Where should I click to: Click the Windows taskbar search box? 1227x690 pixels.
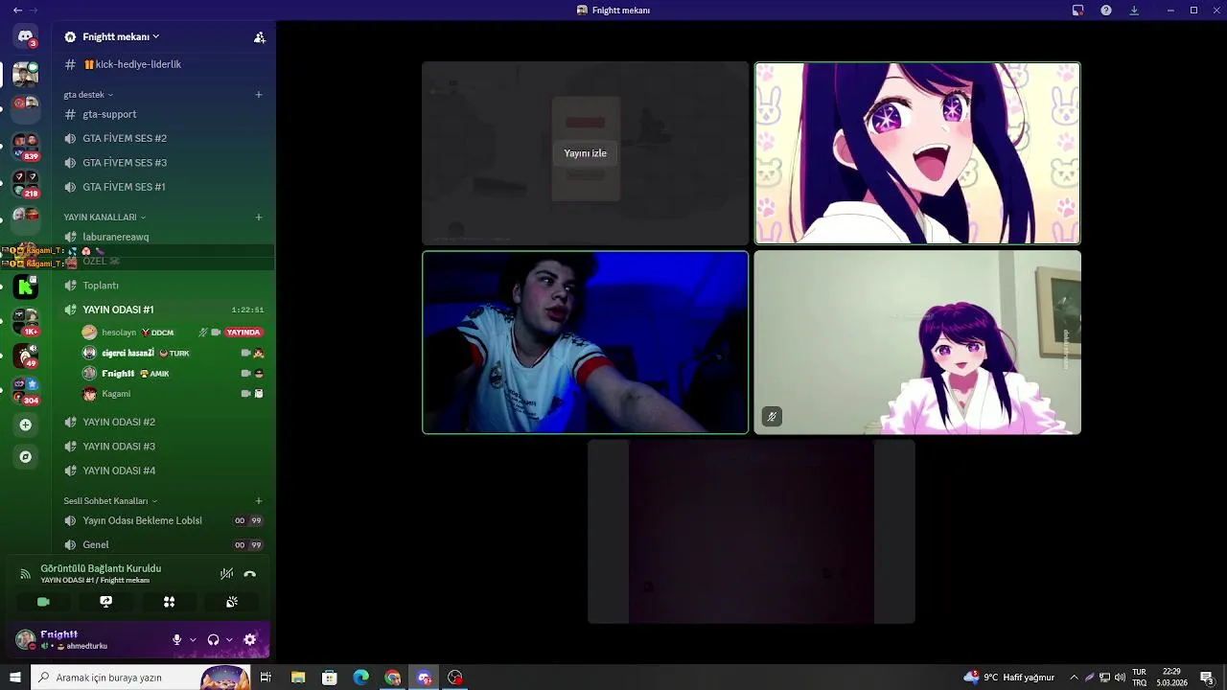[x=141, y=678]
